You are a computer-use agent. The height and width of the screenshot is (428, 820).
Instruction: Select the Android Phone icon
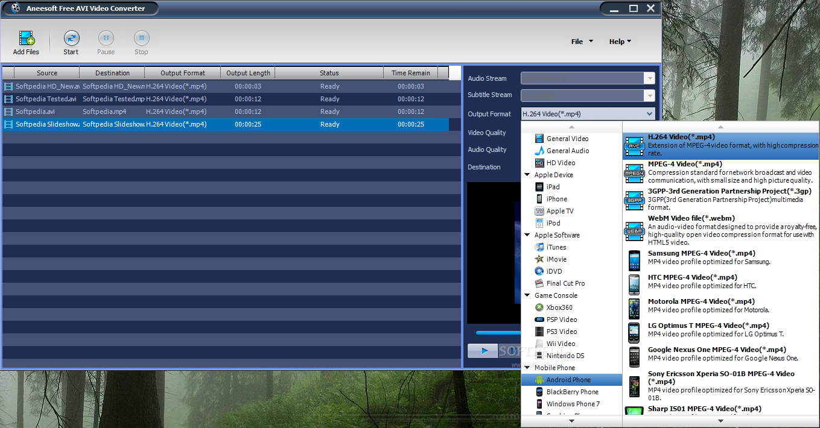539,380
